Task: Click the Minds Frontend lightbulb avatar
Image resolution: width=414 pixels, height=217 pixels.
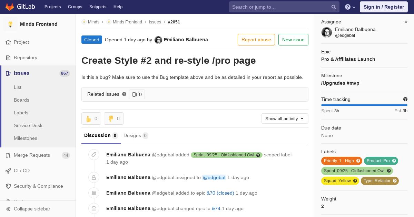Action: [10, 24]
